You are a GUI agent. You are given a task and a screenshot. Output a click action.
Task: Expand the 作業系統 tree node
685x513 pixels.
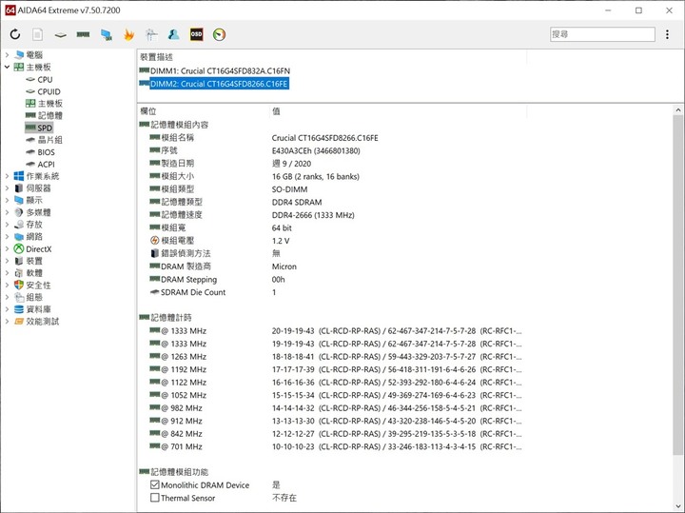pos(7,176)
